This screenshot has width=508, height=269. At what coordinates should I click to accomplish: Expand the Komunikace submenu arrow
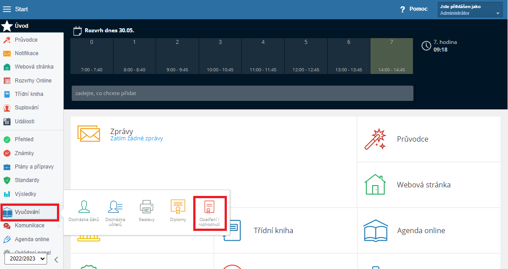pyautogui.click(x=59, y=226)
